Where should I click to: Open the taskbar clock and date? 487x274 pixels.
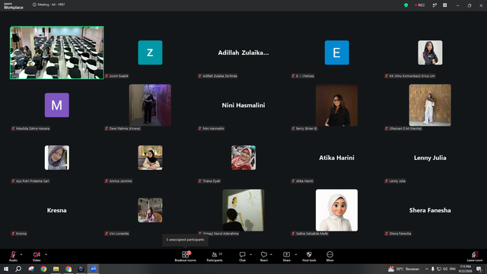point(465,269)
